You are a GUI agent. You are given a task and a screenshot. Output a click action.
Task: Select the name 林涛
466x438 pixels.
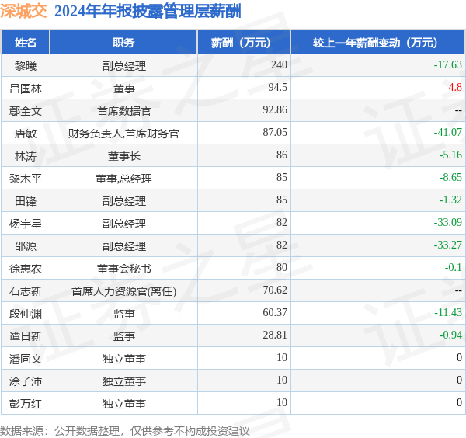point(26,156)
